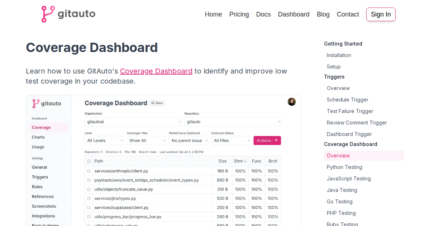Open General settings in dashboard sidebar
This screenshot has width=430, height=226.
(x=39, y=167)
